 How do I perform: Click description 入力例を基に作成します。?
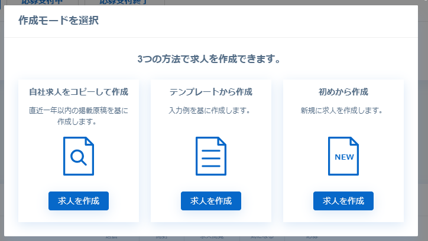[210, 110]
